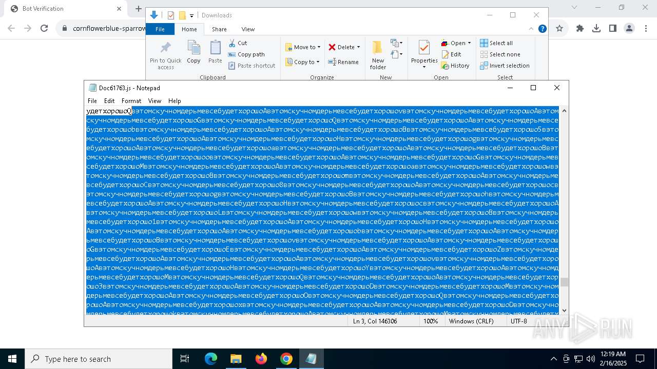Screen dimensions: 657x369
Task: Open Notepad View menu
Action: point(154,101)
